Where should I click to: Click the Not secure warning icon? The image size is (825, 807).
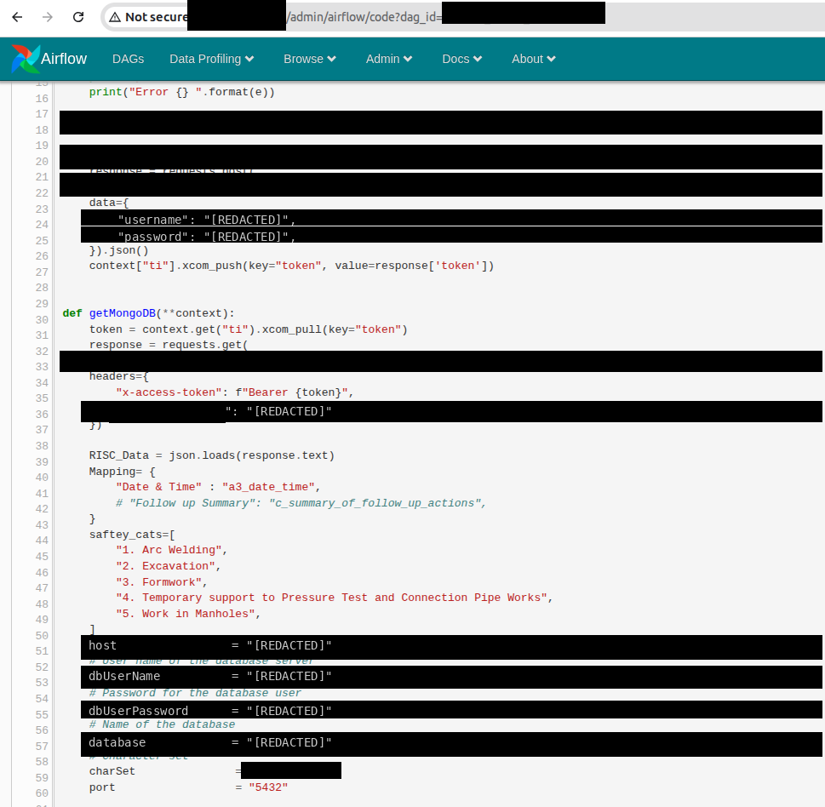click(x=115, y=17)
